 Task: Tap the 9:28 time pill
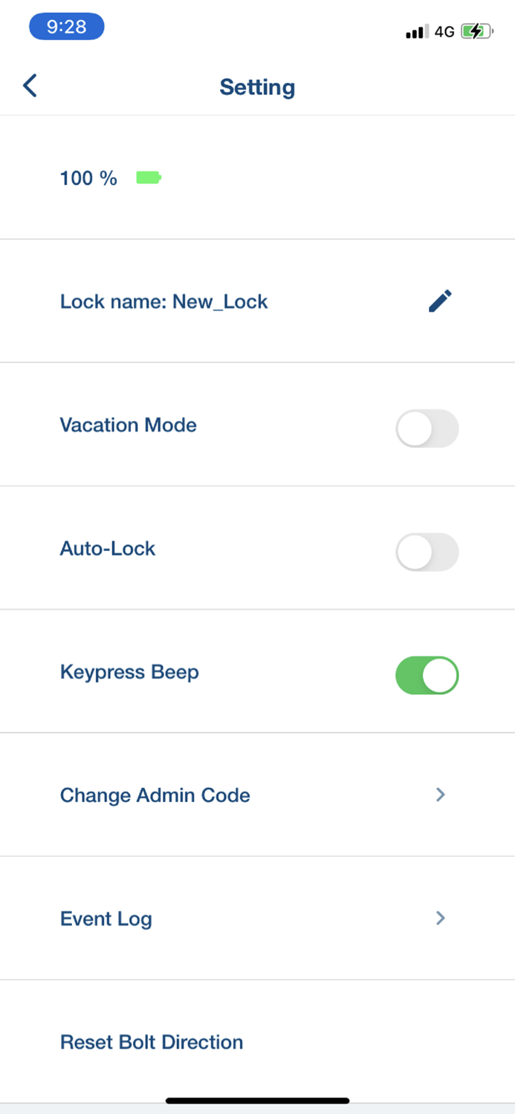point(66,26)
